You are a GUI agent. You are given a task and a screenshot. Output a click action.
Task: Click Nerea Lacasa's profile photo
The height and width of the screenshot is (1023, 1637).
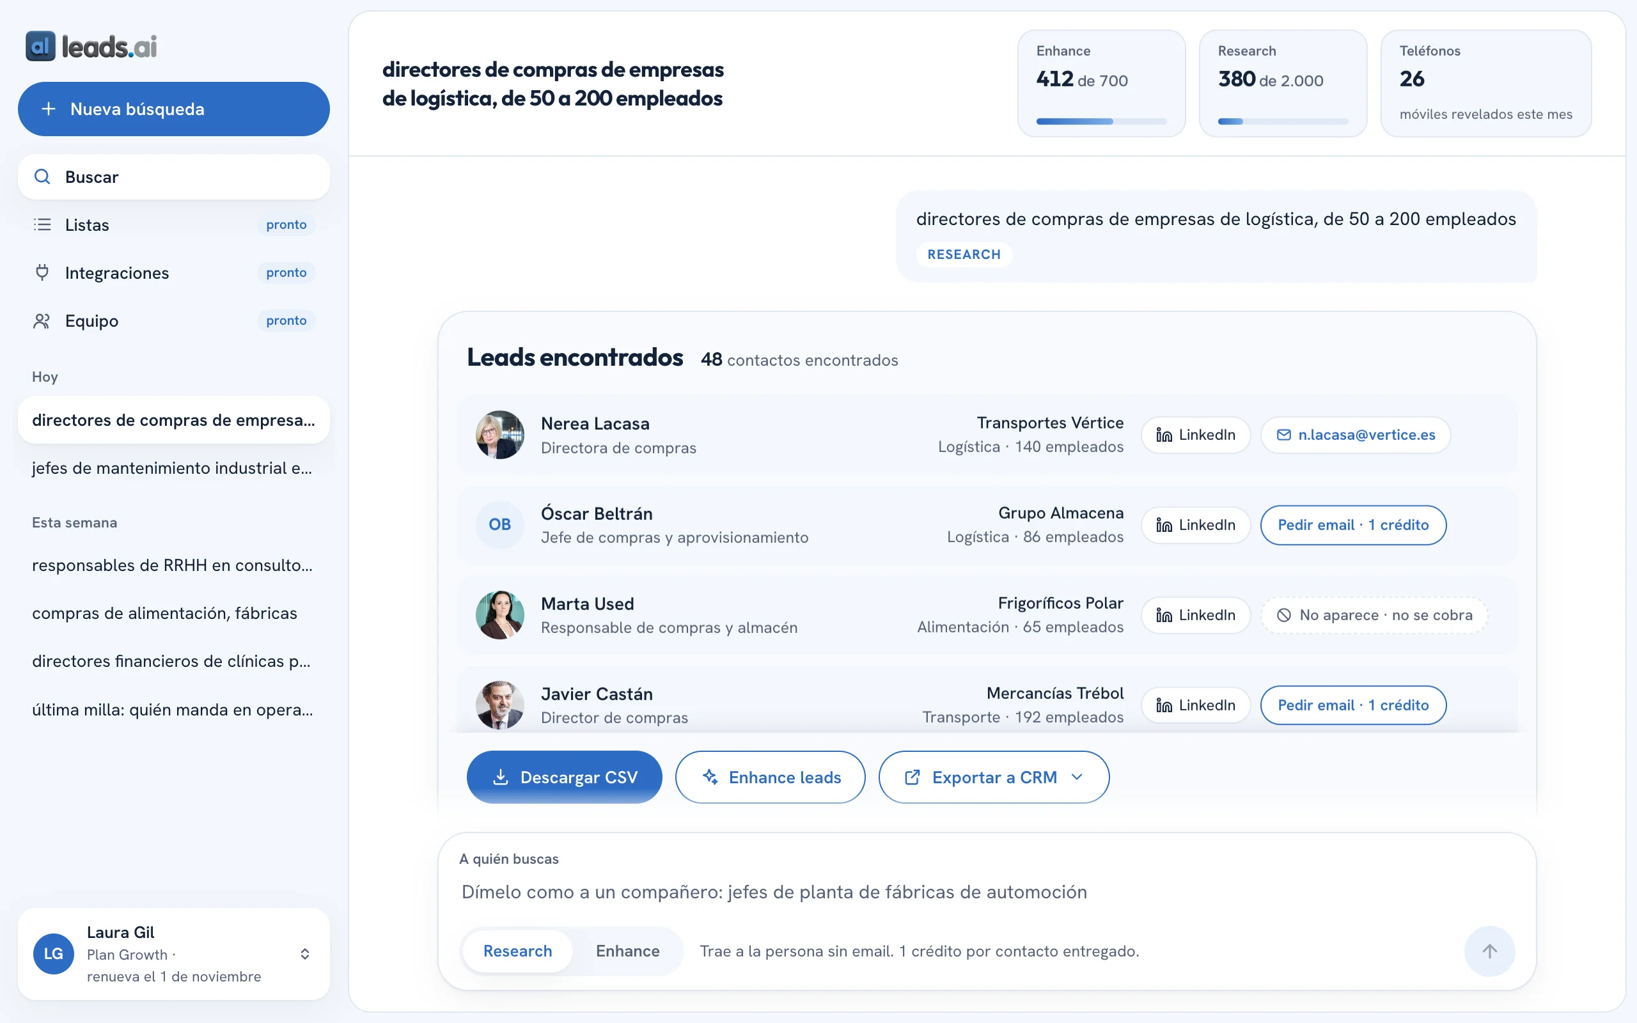coord(500,435)
